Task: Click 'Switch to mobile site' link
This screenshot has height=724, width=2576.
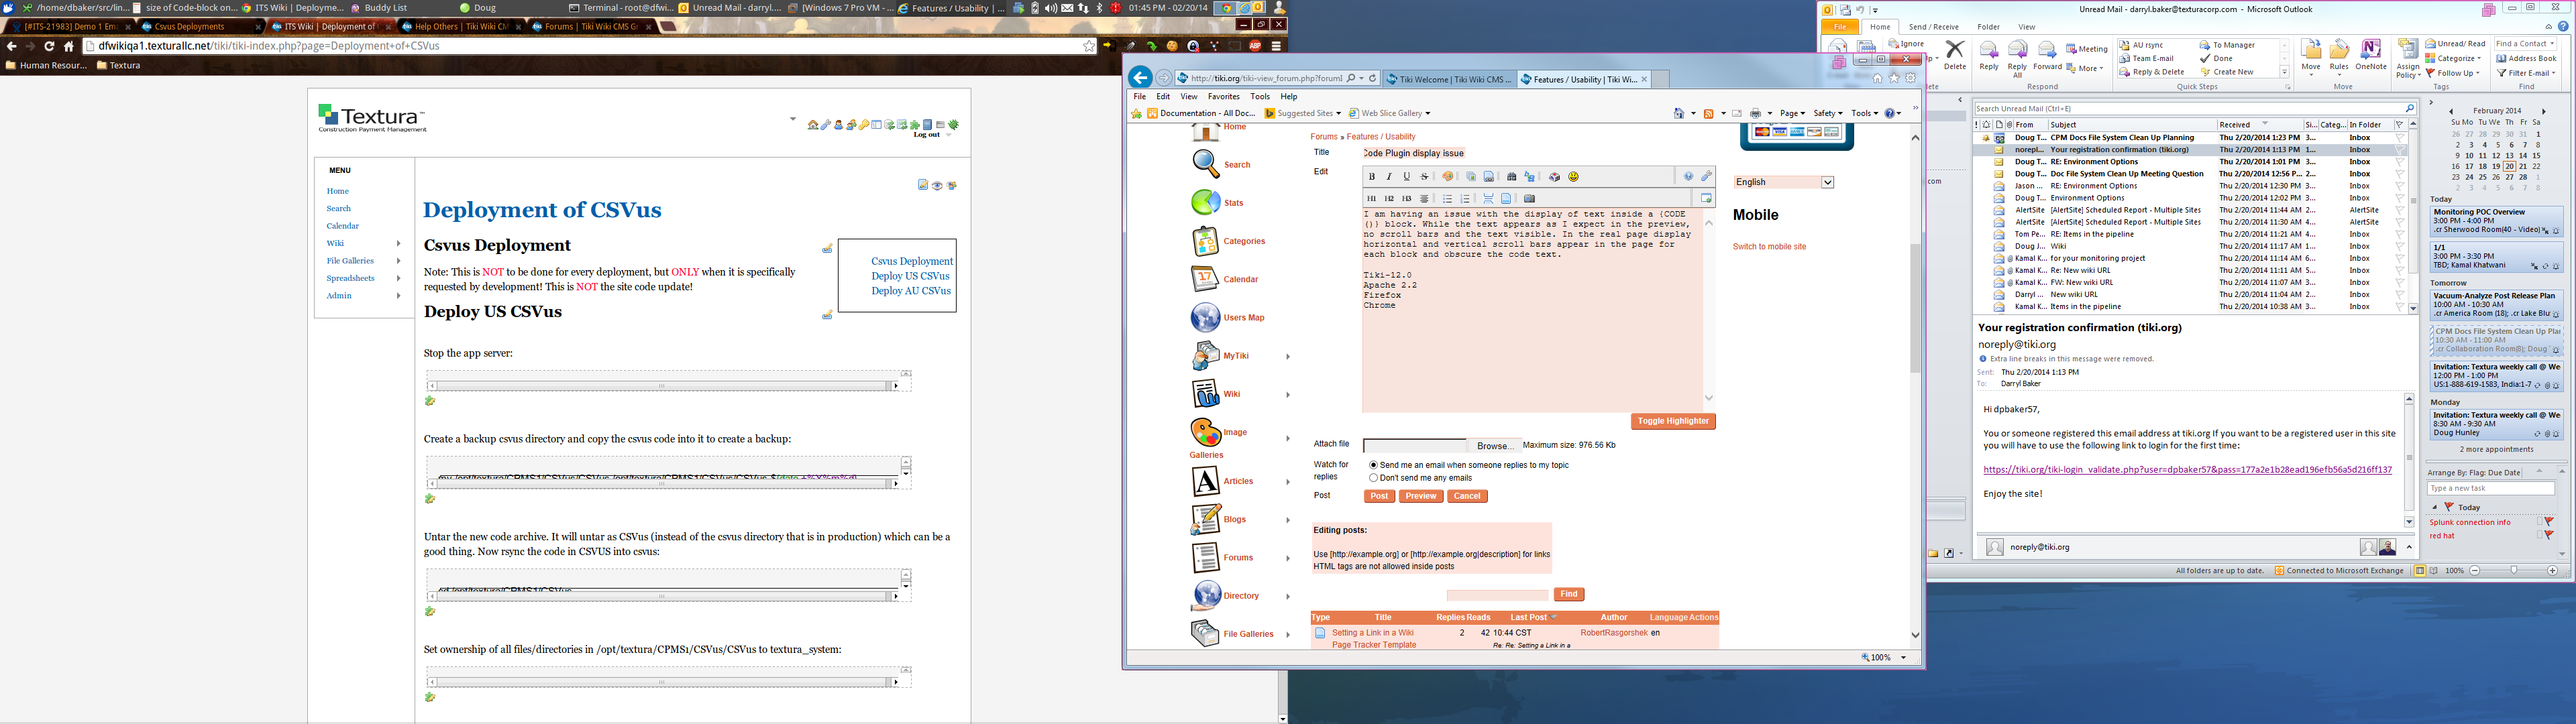Action: point(1769,247)
